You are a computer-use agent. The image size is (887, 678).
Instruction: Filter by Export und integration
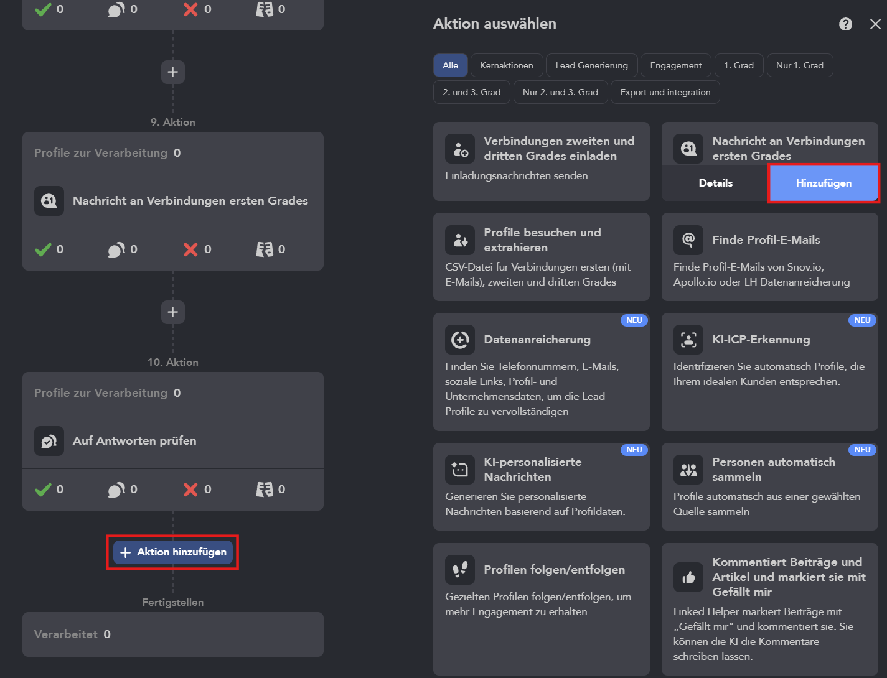coord(665,92)
